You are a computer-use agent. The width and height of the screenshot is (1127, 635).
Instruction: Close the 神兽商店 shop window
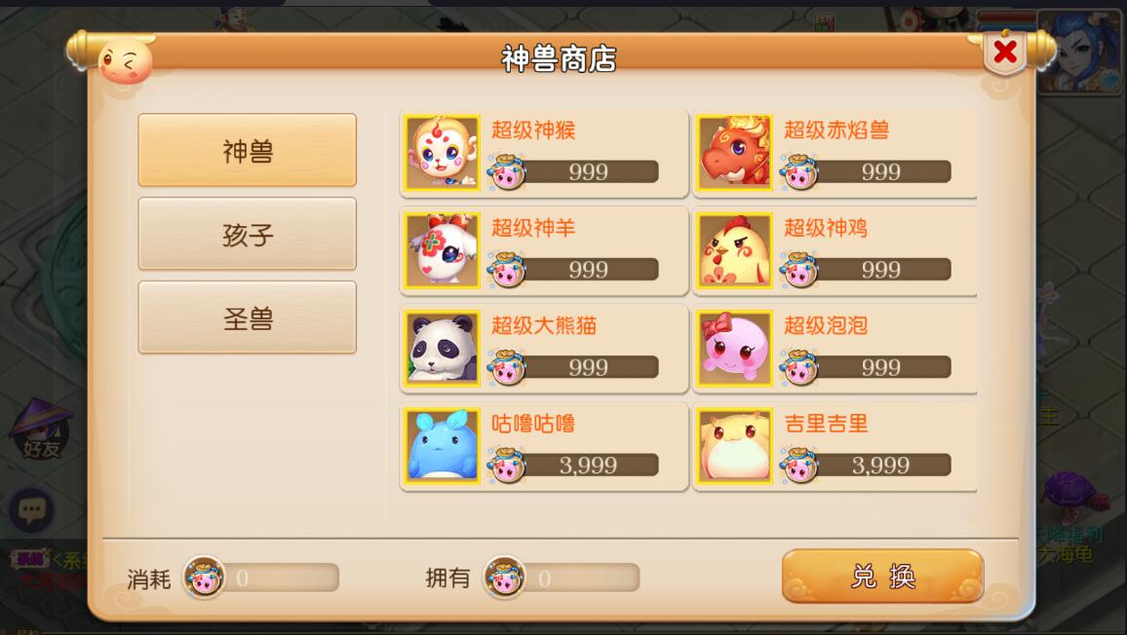click(1005, 53)
